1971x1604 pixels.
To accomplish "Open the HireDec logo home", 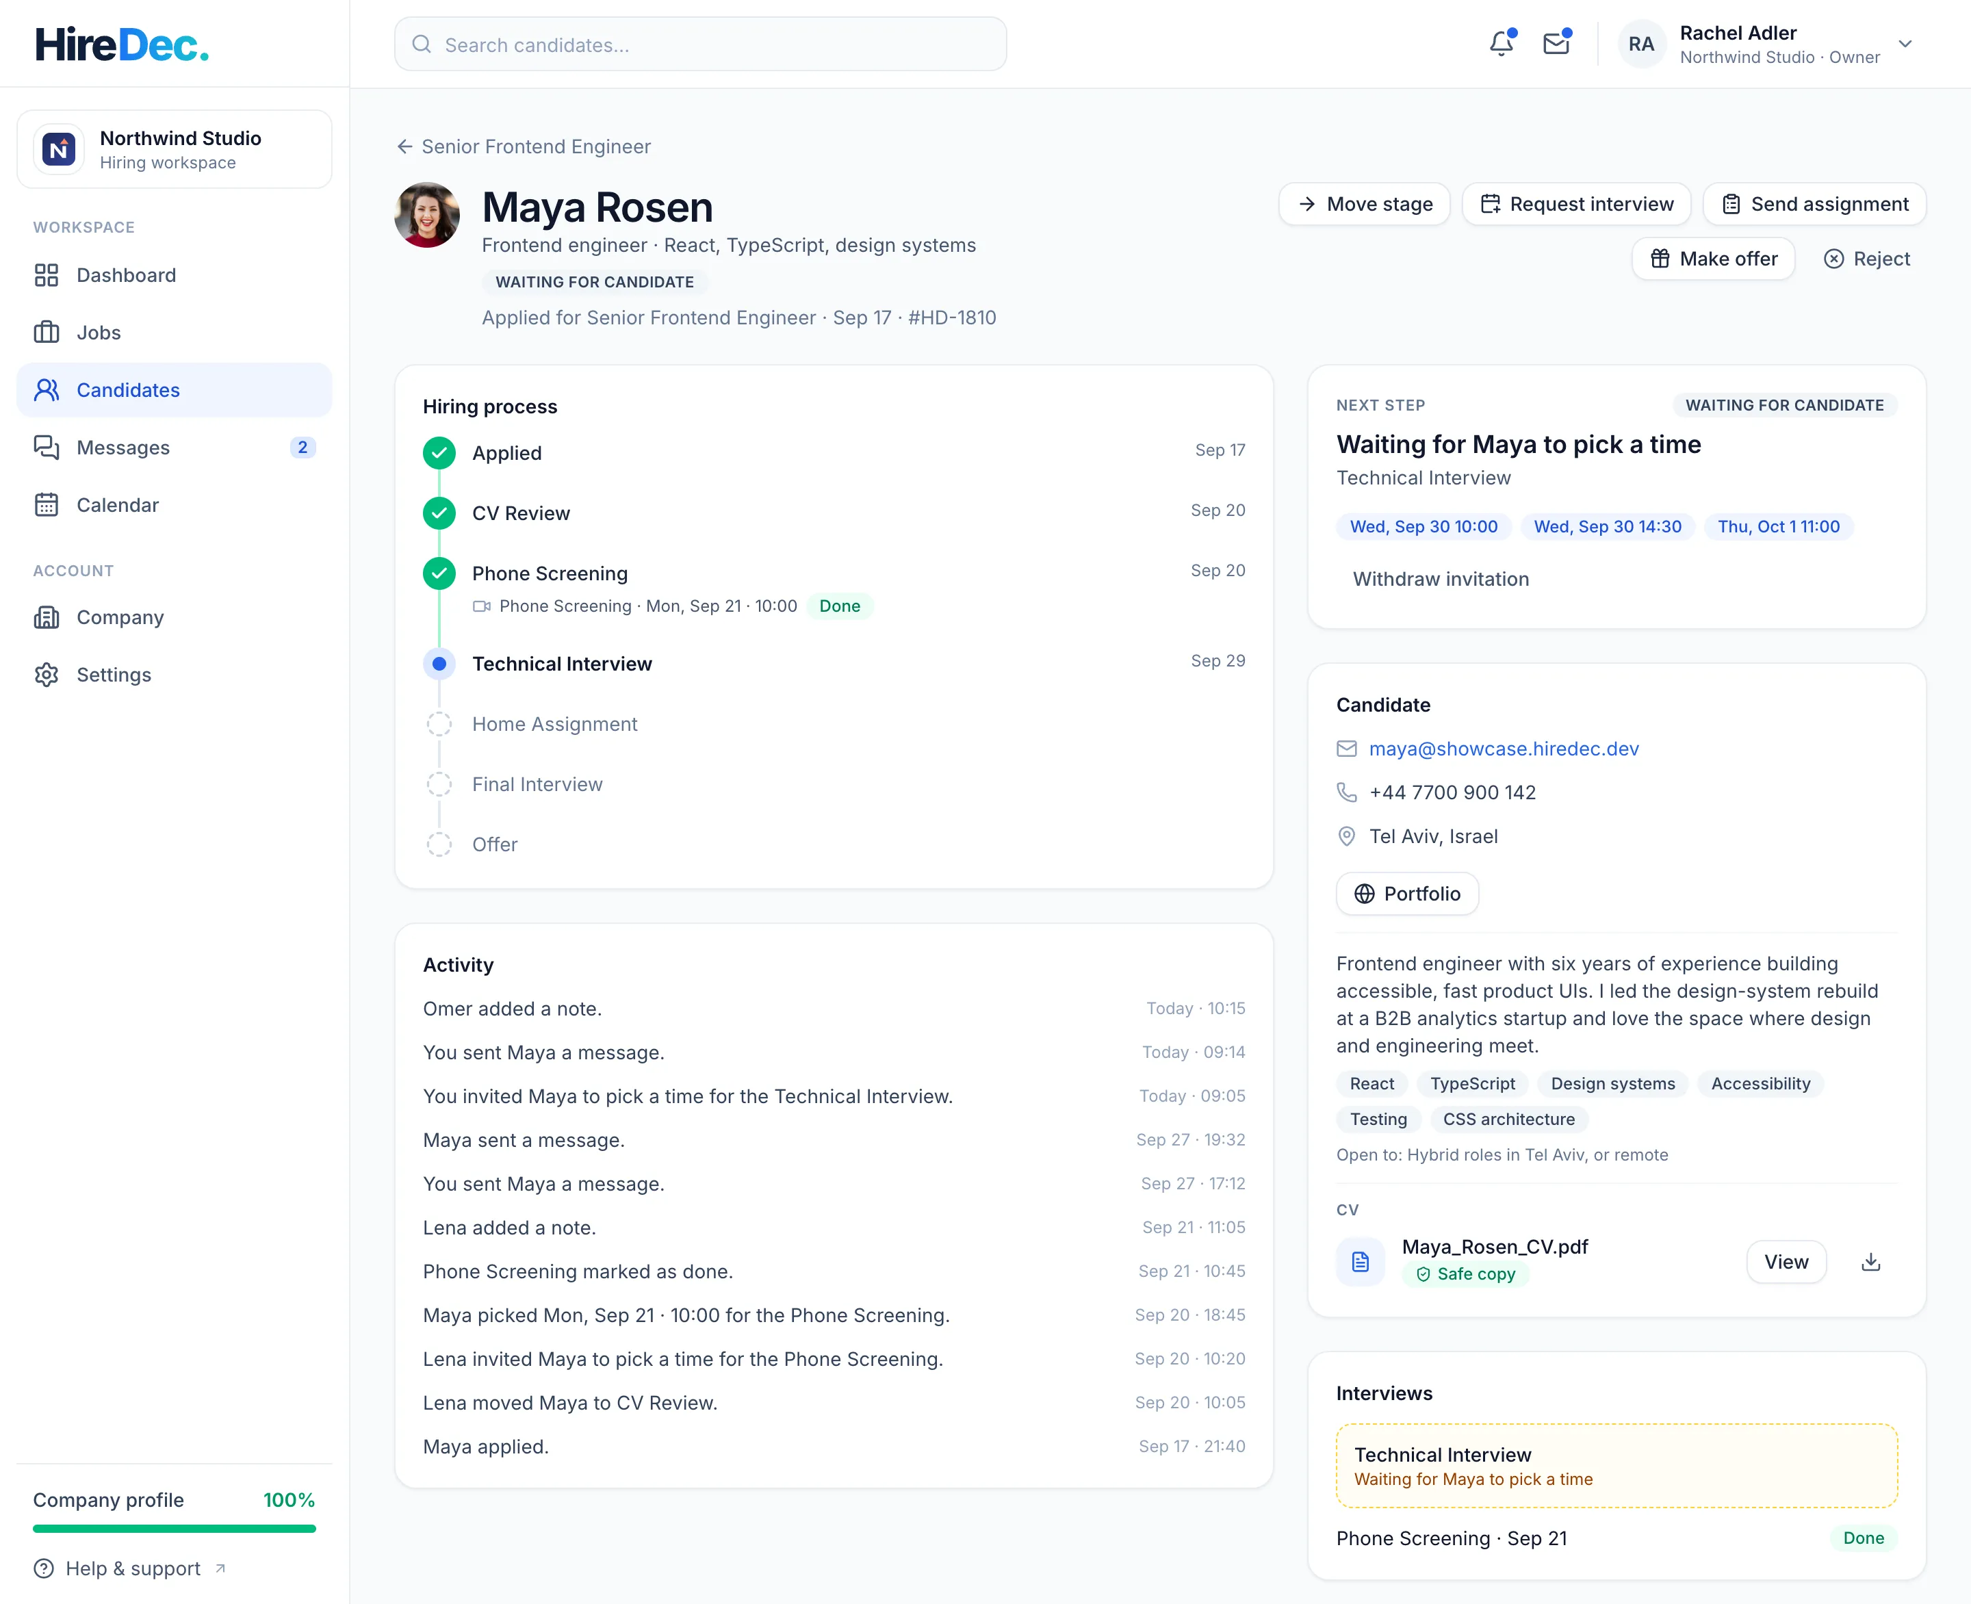I will pos(122,44).
